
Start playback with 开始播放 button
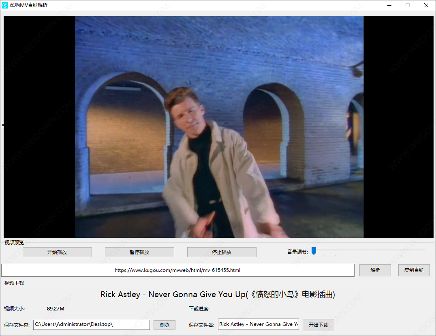coord(57,252)
